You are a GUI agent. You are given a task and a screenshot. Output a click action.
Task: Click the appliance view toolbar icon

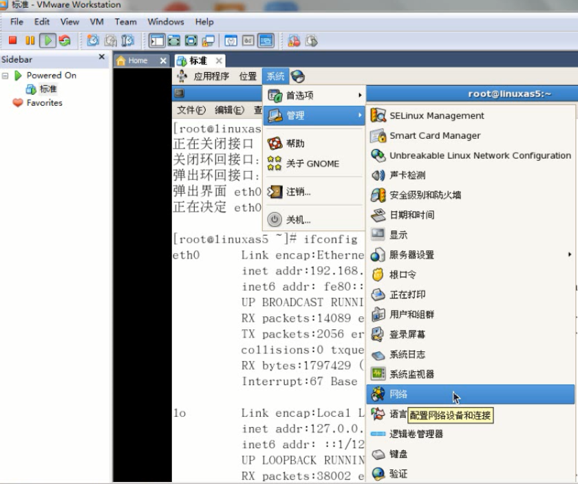coord(248,41)
